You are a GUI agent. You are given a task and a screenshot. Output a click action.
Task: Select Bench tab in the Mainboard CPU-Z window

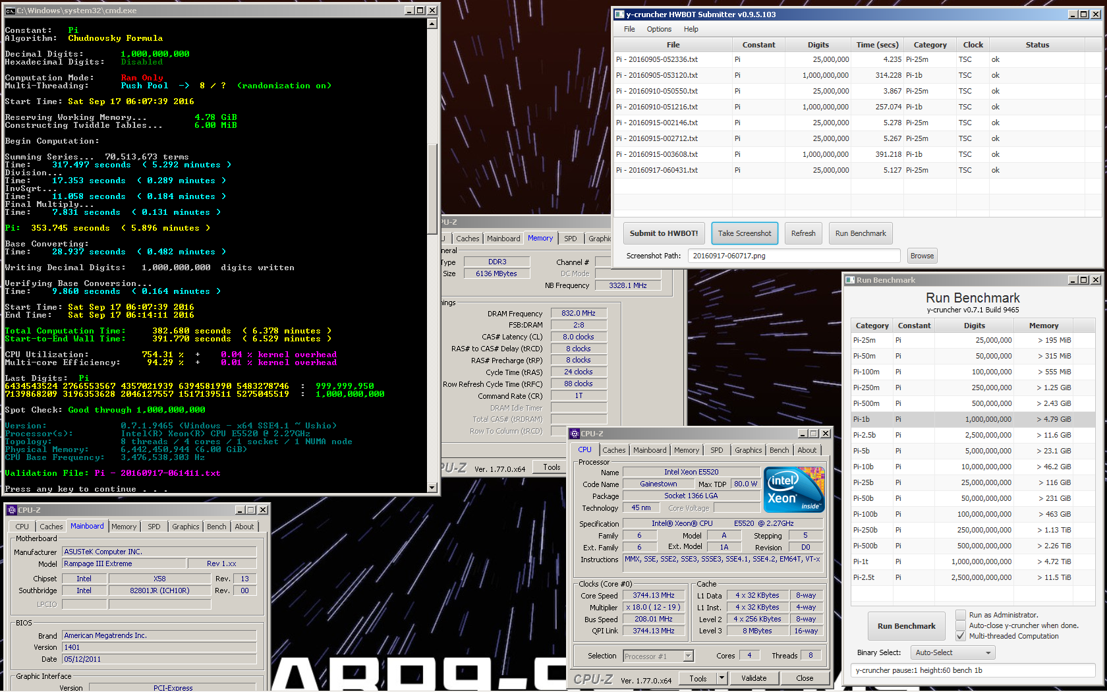tap(217, 527)
